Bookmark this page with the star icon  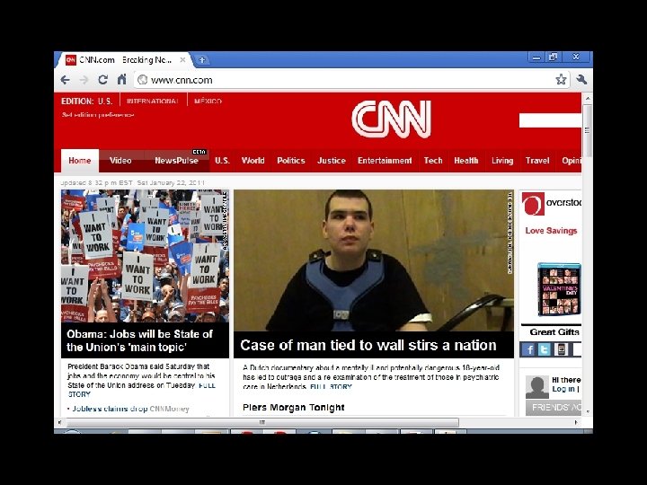point(561,79)
